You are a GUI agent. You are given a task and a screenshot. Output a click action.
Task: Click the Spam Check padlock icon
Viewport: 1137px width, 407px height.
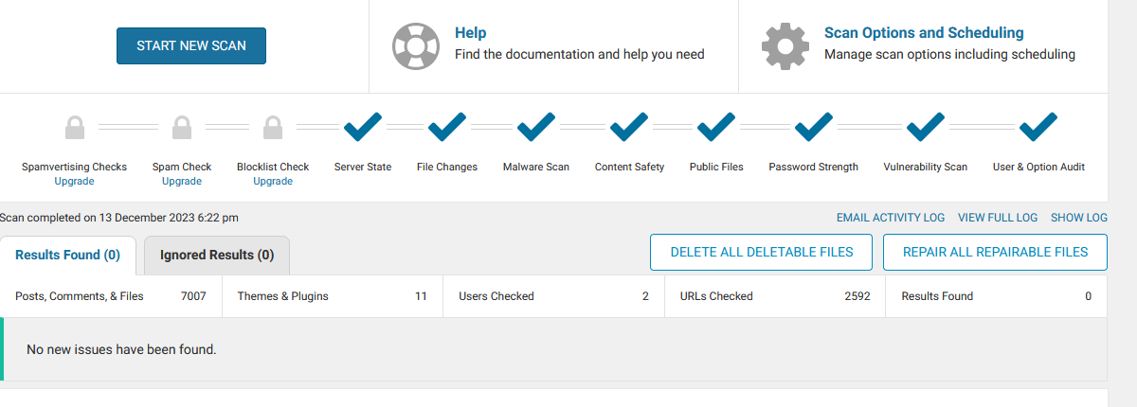pyautogui.click(x=182, y=126)
